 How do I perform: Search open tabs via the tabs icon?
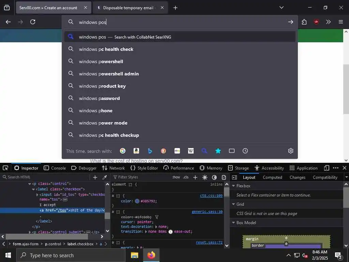(232, 151)
